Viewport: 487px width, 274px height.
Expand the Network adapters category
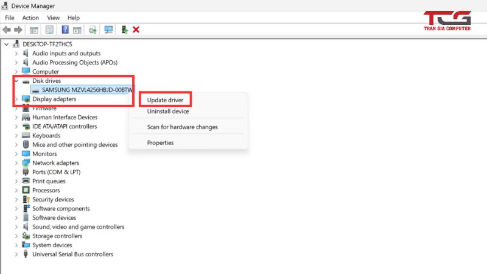pos(16,163)
